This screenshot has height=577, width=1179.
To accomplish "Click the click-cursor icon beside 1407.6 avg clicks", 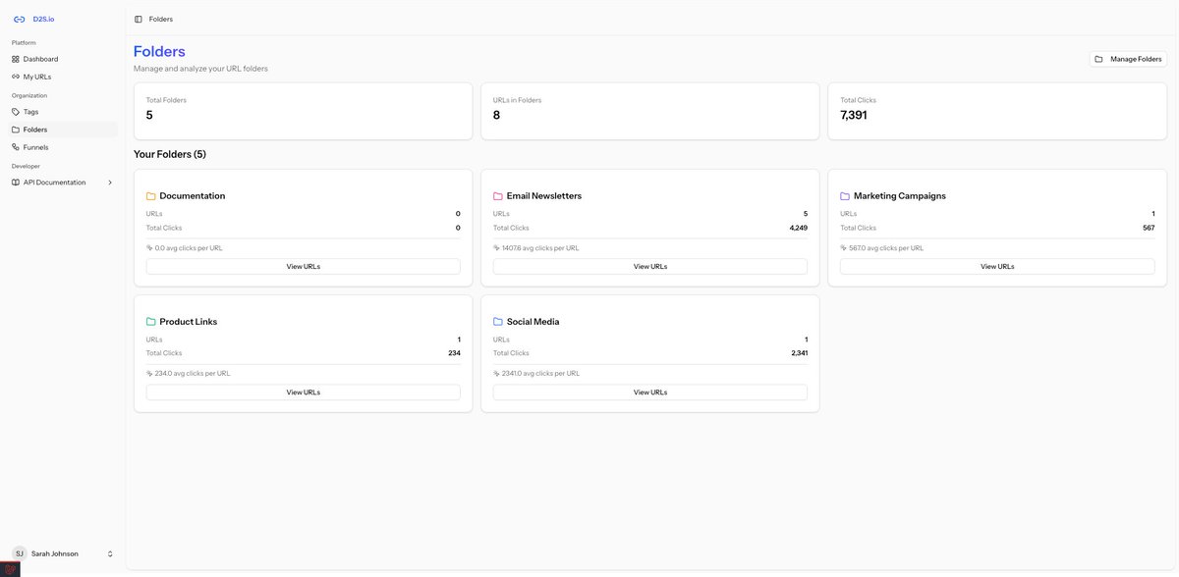I will 496,248.
